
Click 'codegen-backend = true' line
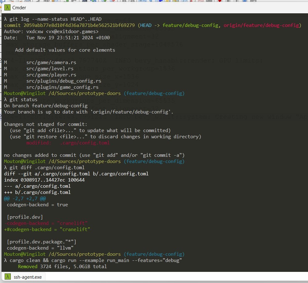37,205
